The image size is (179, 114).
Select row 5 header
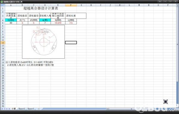point(3,23)
